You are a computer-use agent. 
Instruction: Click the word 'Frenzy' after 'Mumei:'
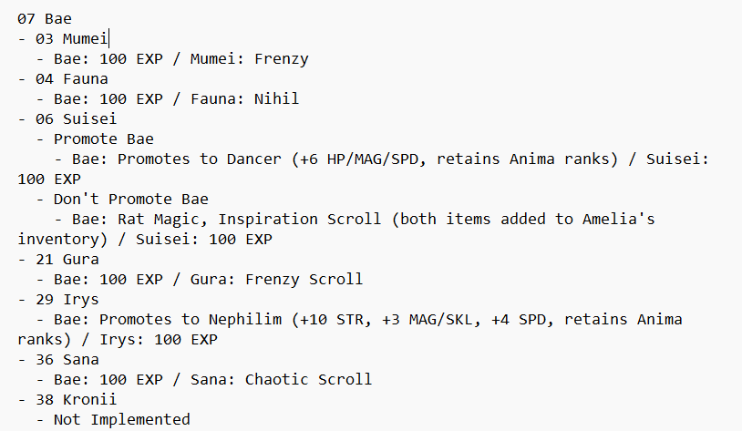[x=282, y=58]
